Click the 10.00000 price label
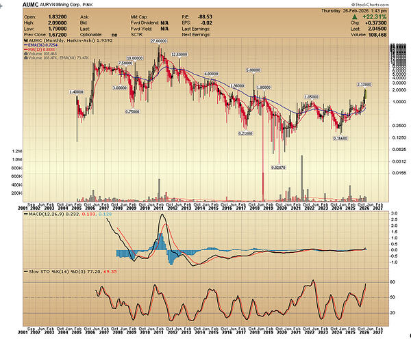Viewport: 411px width, 341px height. (135, 58)
